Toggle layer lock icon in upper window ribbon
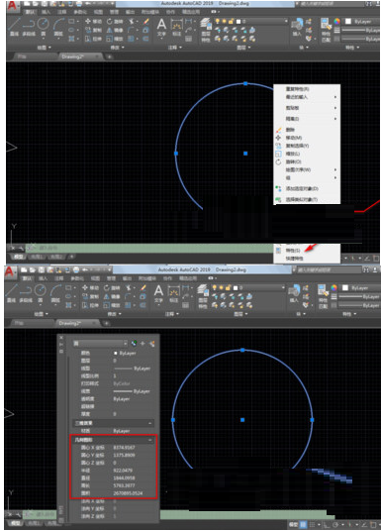Screen dimensions: 381x531 point(231,22)
